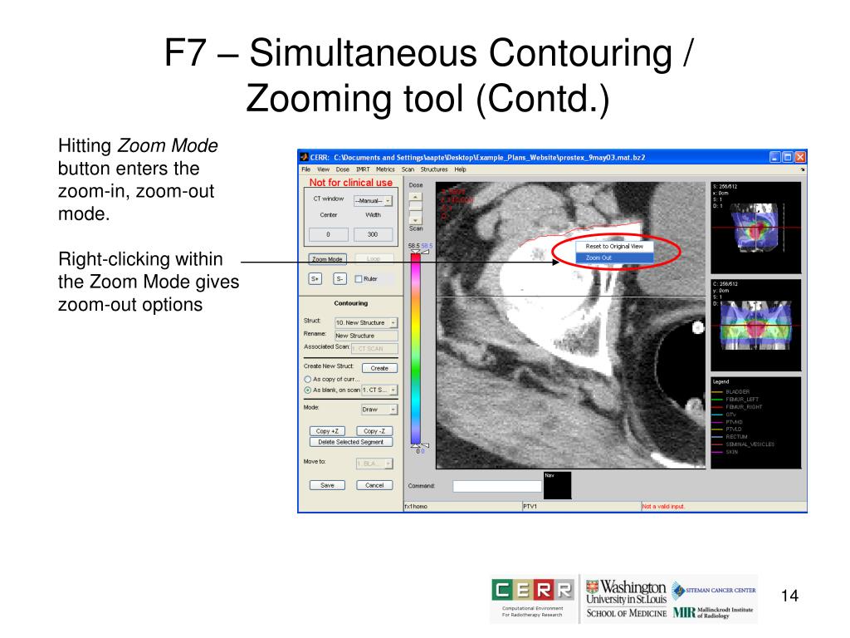This screenshot has height=638, width=850.
Task: Open the File menu
Action: [x=306, y=169]
